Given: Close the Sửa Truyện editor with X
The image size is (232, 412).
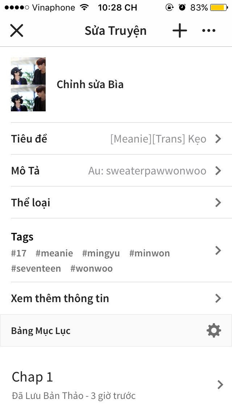Looking at the screenshot, I should (17, 30).
